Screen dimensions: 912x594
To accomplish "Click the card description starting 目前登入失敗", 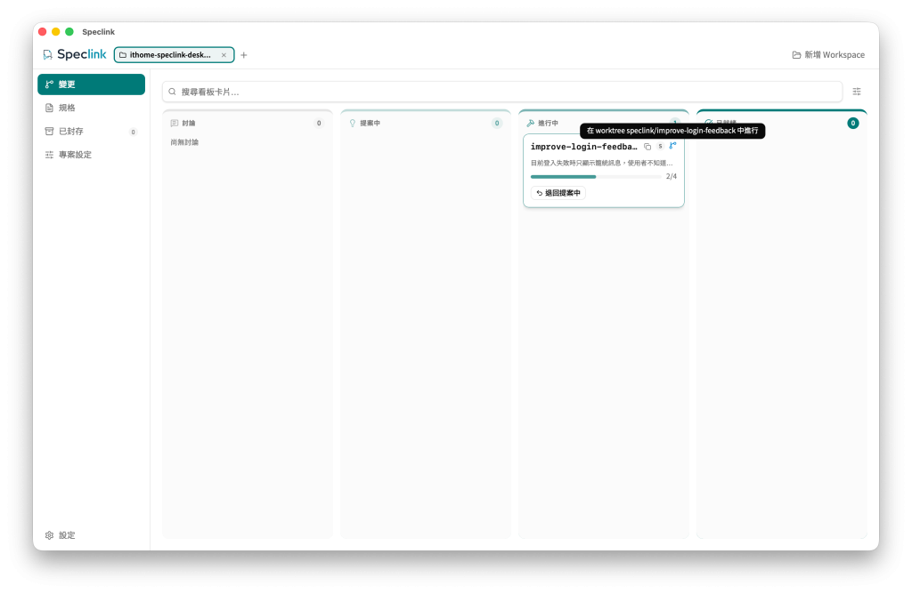I will [601, 163].
